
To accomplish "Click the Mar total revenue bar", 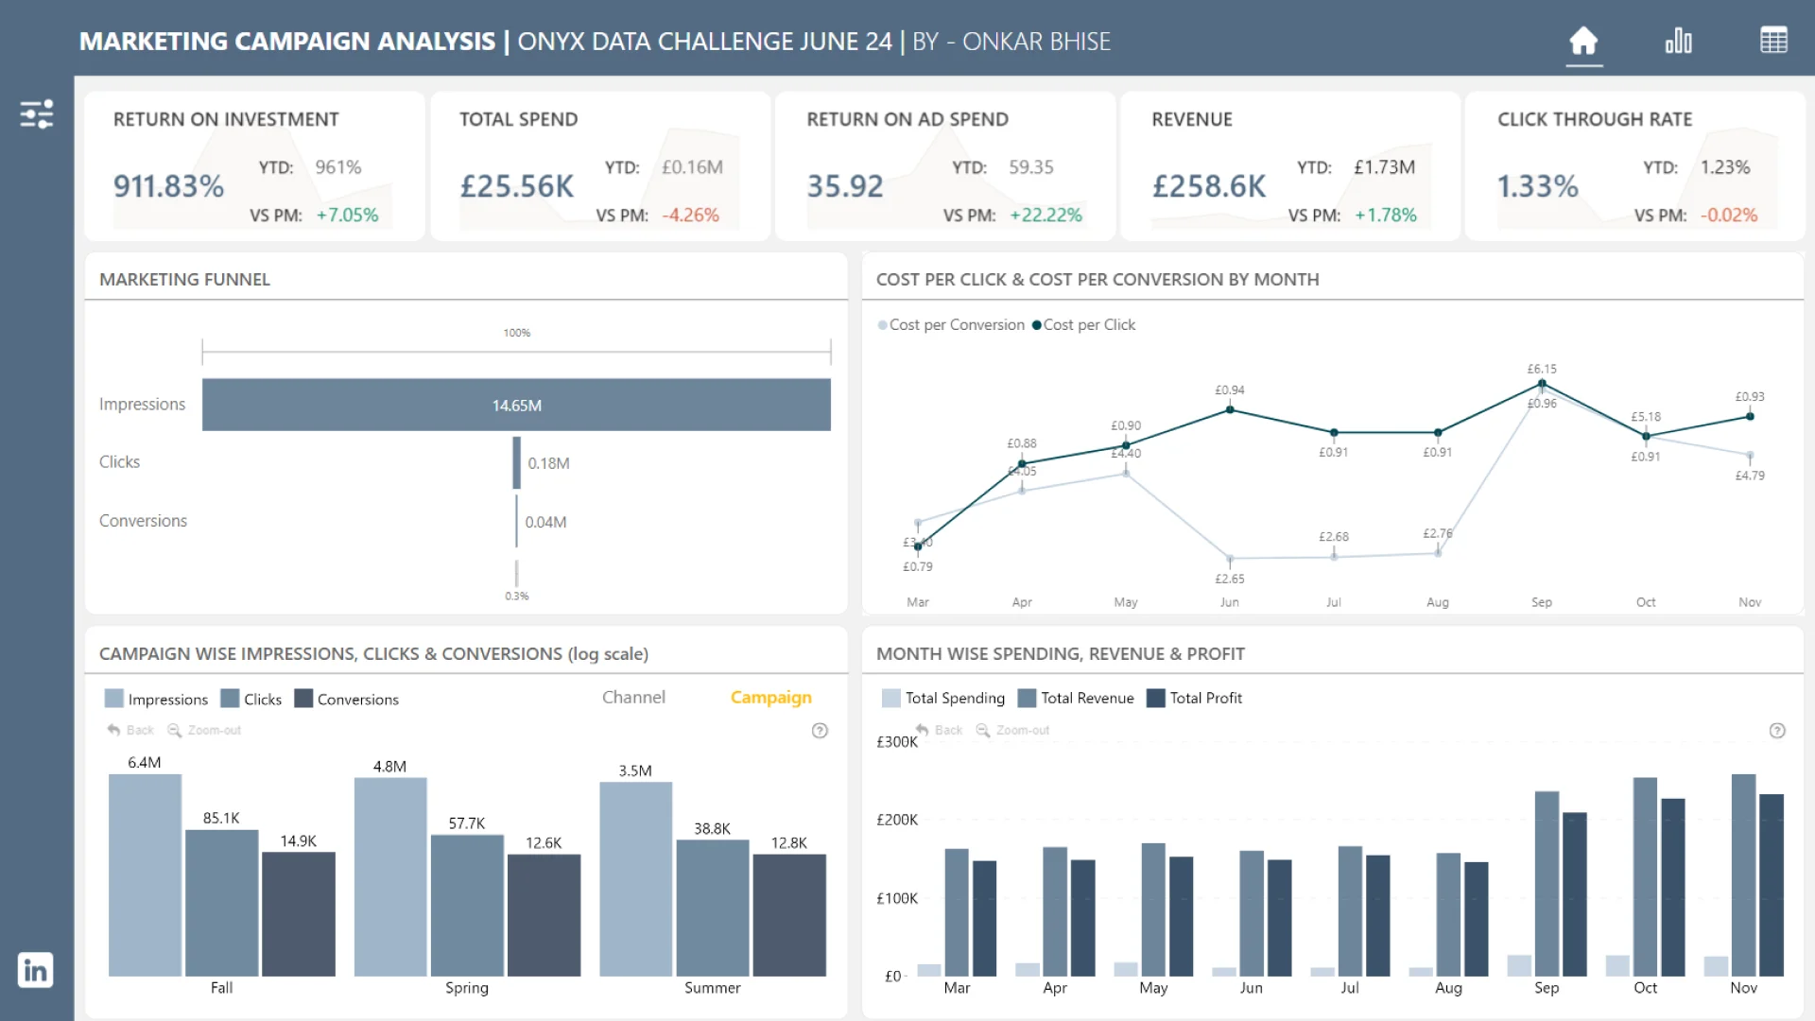I will [957, 912].
